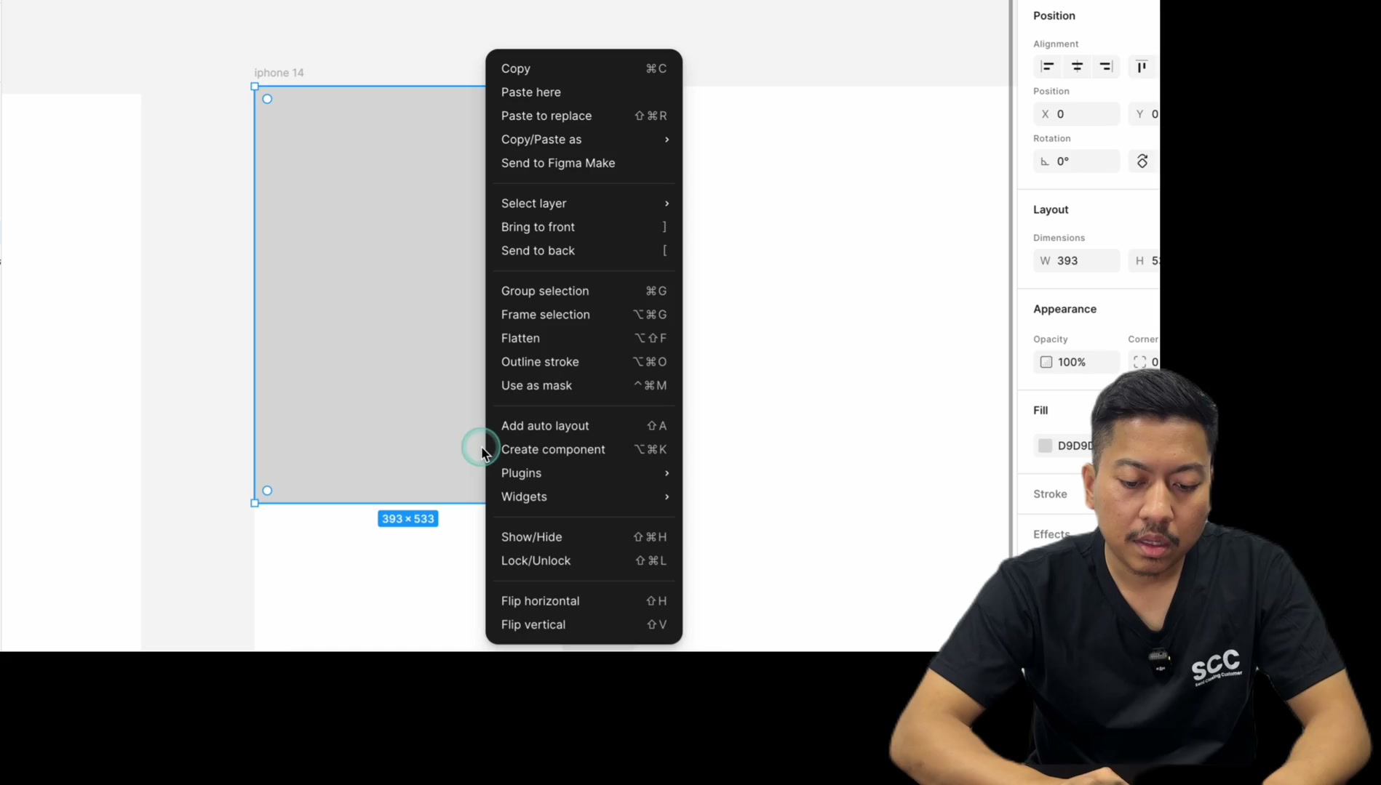This screenshot has height=785, width=1381.
Task: Choose Flip vertical
Action: click(584, 624)
